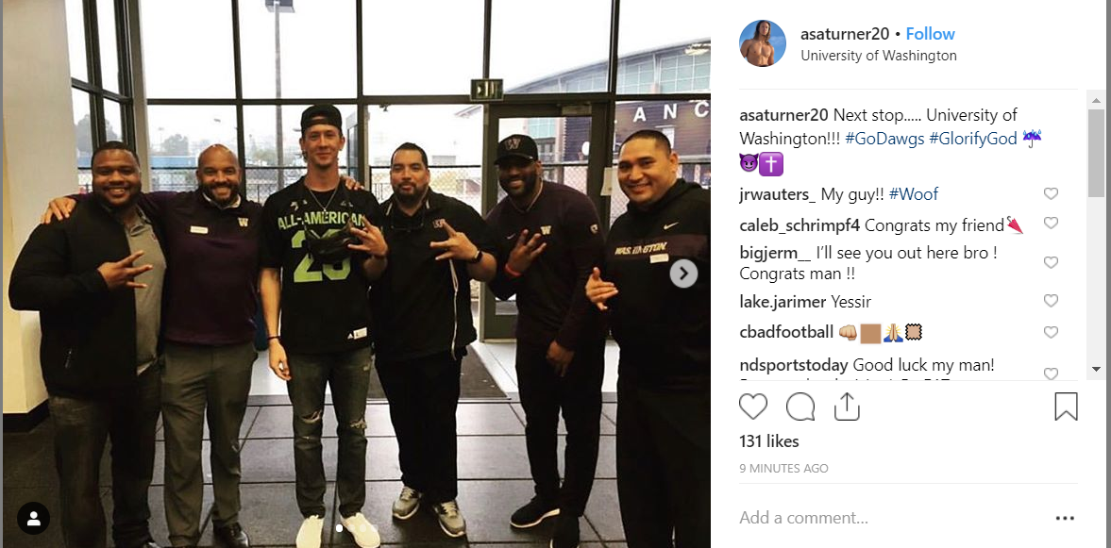The image size is (1111, 548).
Task: Like cbadfootball comment heart
Action: 1051,332
